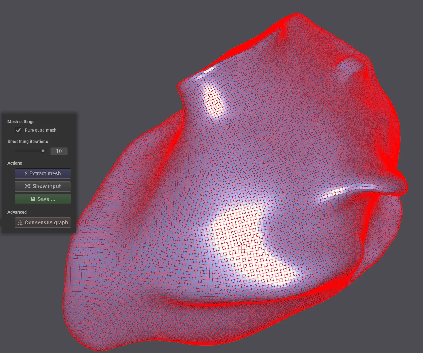Click the Smoothing iterations slider handle
Viewport: 423px width, 353px height.
coord(43,151)
